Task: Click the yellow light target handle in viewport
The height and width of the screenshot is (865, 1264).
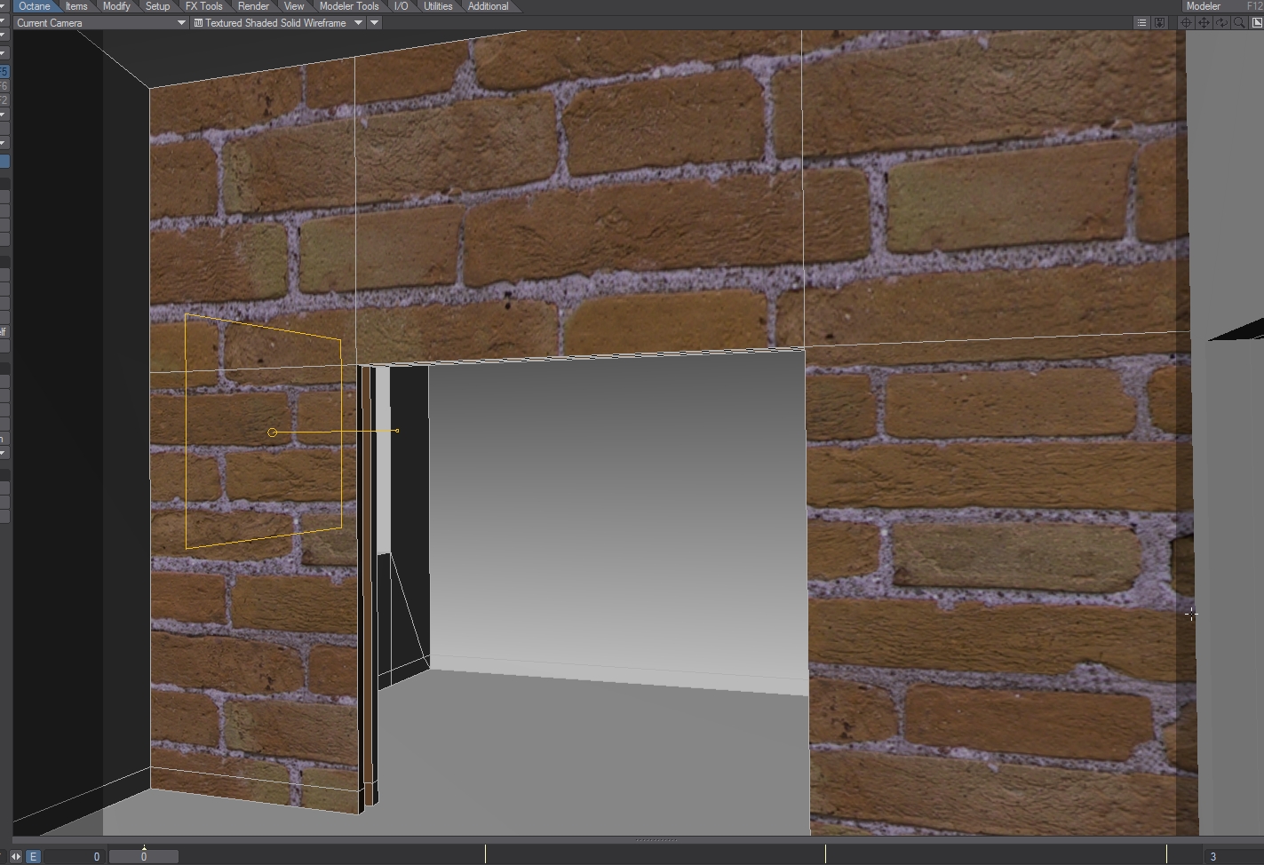Action: click(x=272, y=432)
